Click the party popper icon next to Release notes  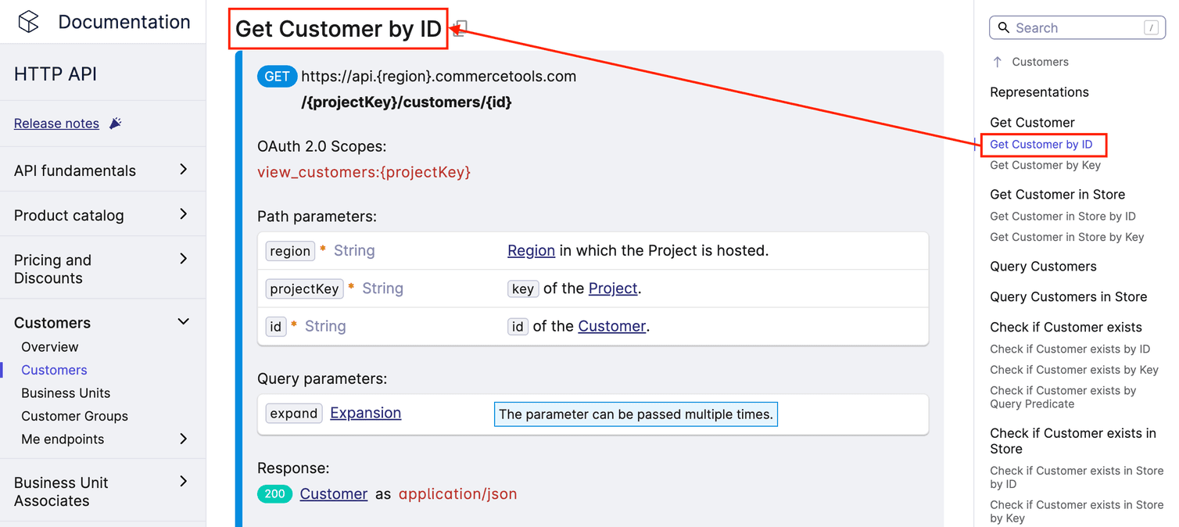113,122
